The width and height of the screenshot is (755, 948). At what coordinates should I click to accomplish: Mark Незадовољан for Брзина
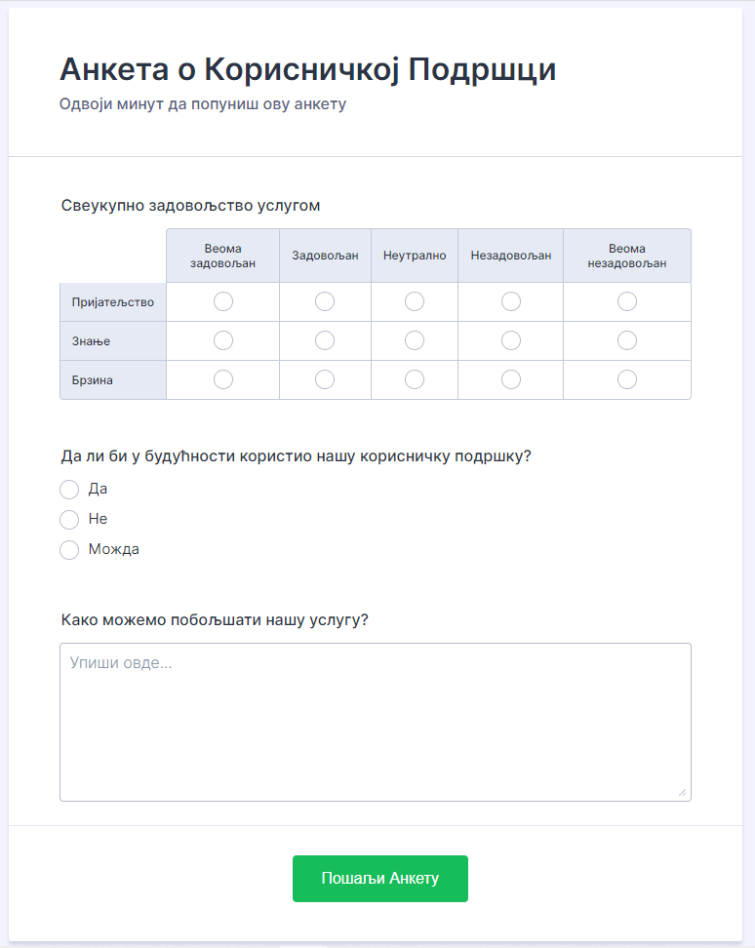click(511, 379)
